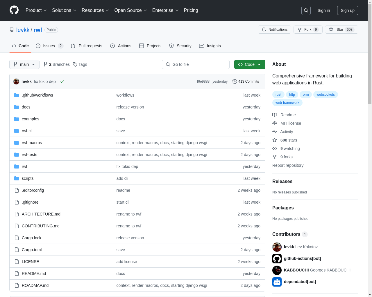Click the file icon beside Cargo.toml

pos(17,250)
